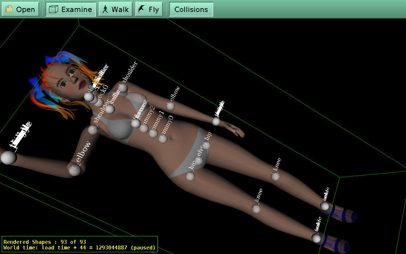The image size is (406, 254).
Task: Select the large r_wrist joint sphere
Action: click(x=8, y=158)
